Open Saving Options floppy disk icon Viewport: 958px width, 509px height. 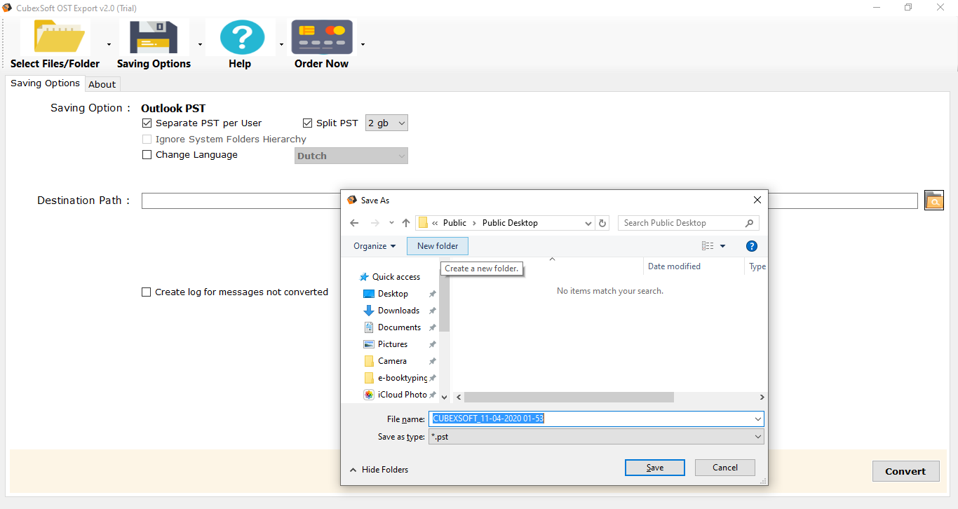(x=154, y=39)
